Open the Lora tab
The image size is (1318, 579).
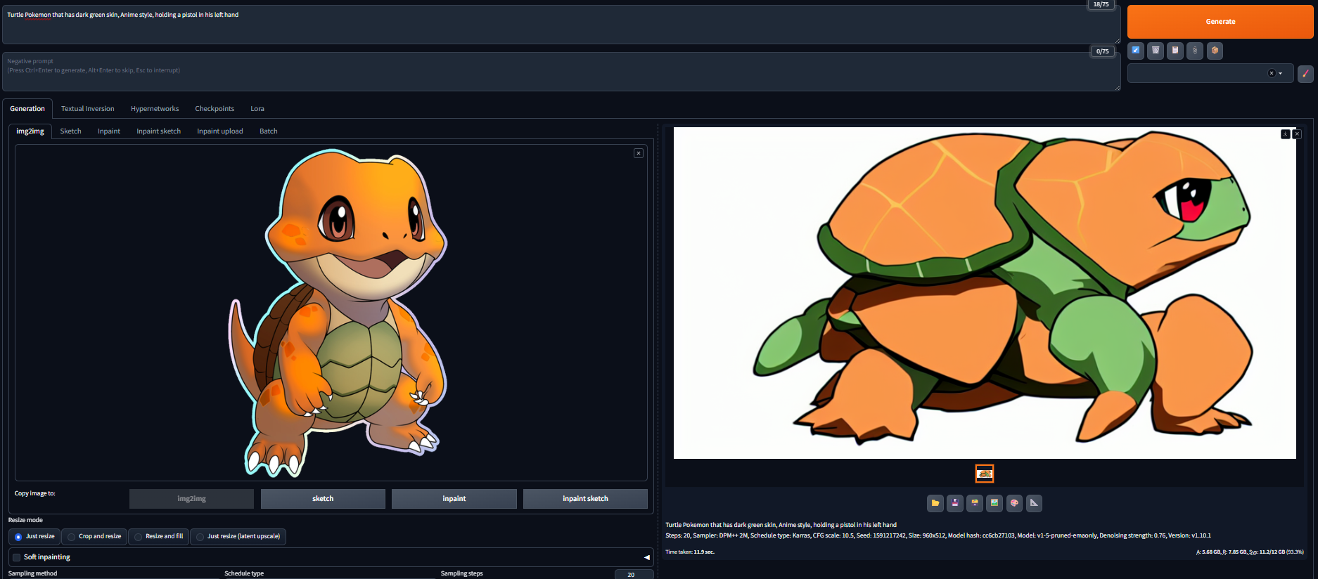[257, 109]
